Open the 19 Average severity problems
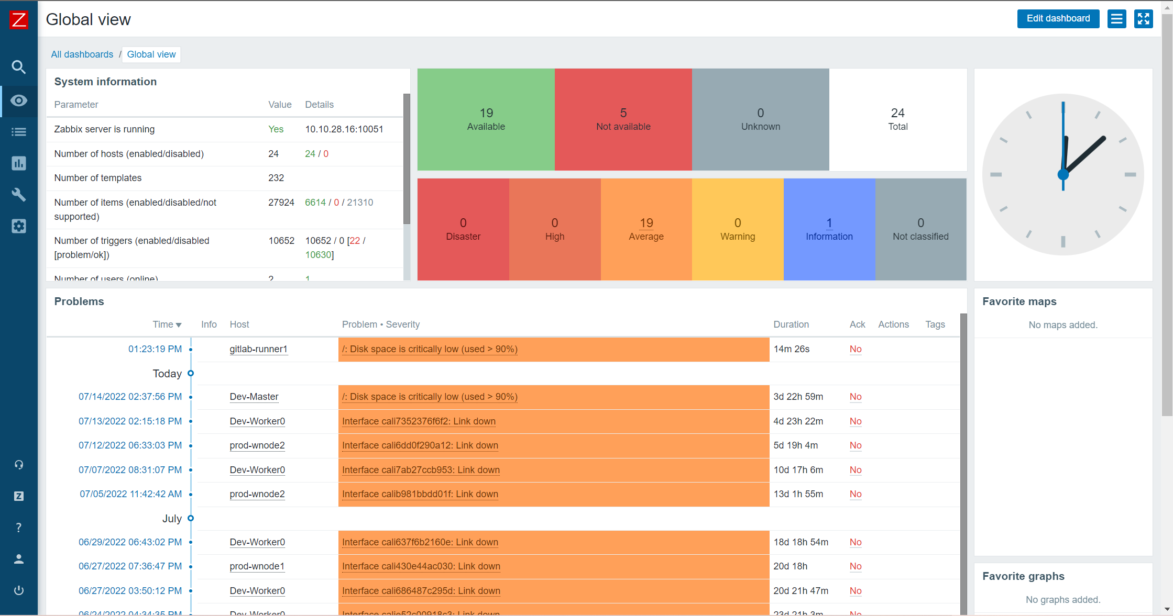The height and width of the screenshot is (616, 1173). coord(646,223)
